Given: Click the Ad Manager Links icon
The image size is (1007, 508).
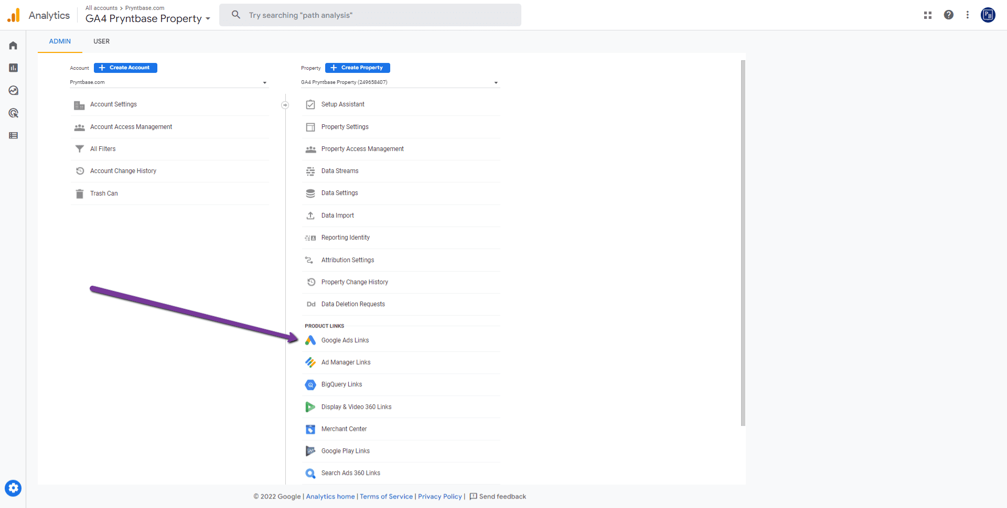Looking at the screenshot, I should pyautogui.click(x=310, y=362).
